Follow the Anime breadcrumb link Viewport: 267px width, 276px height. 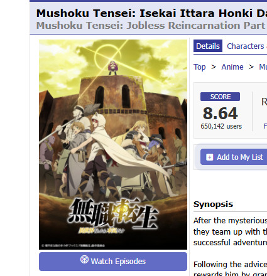232,67
